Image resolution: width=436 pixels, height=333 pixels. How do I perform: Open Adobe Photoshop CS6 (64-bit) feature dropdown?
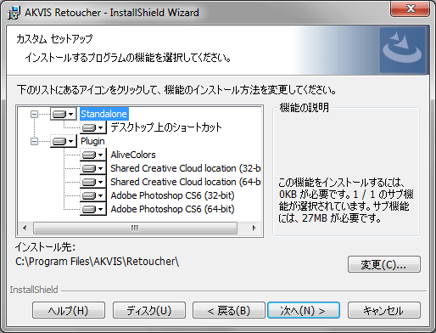pos(93,209)
